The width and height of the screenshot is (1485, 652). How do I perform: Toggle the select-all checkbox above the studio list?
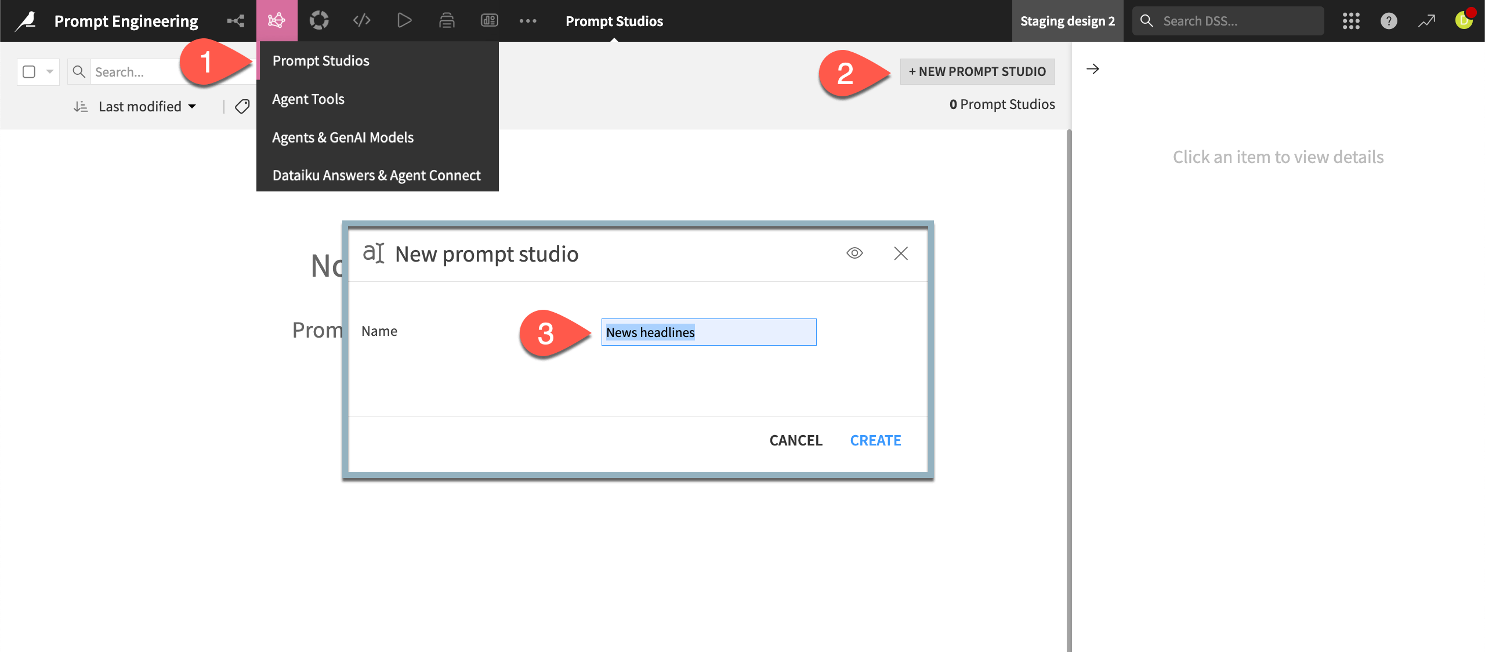point(29,71)
